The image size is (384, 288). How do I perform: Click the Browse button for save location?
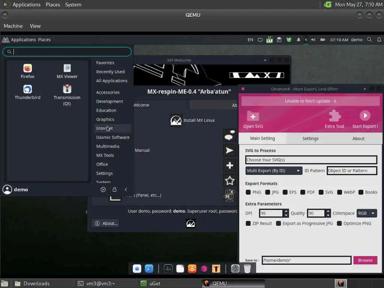(x=365, y=260)
